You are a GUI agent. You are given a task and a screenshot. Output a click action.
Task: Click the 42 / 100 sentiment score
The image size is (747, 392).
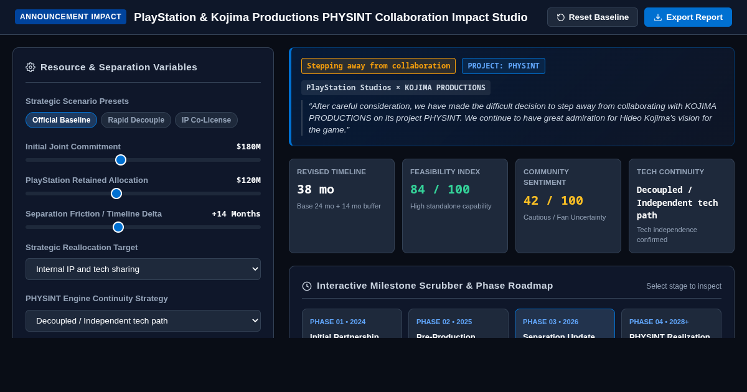point(553,200)
